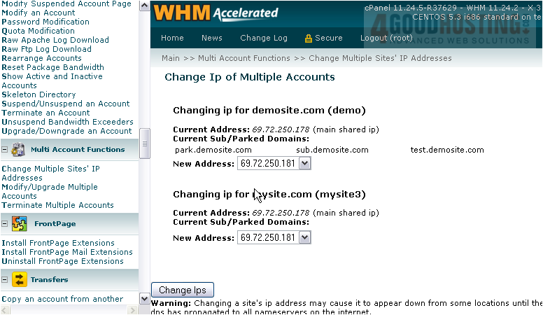Click sidebar scrollbar down arrow
This screenshot has width=543, height=315.
point(145,298)
